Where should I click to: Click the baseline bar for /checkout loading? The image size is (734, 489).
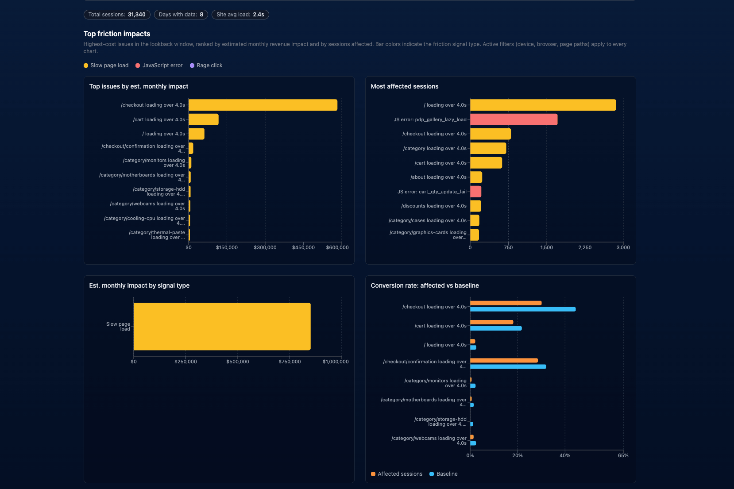(x=523, y=309)
